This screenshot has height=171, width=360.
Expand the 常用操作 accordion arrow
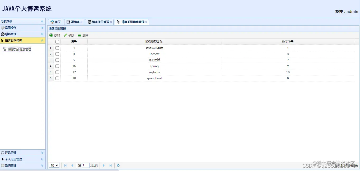42,28
